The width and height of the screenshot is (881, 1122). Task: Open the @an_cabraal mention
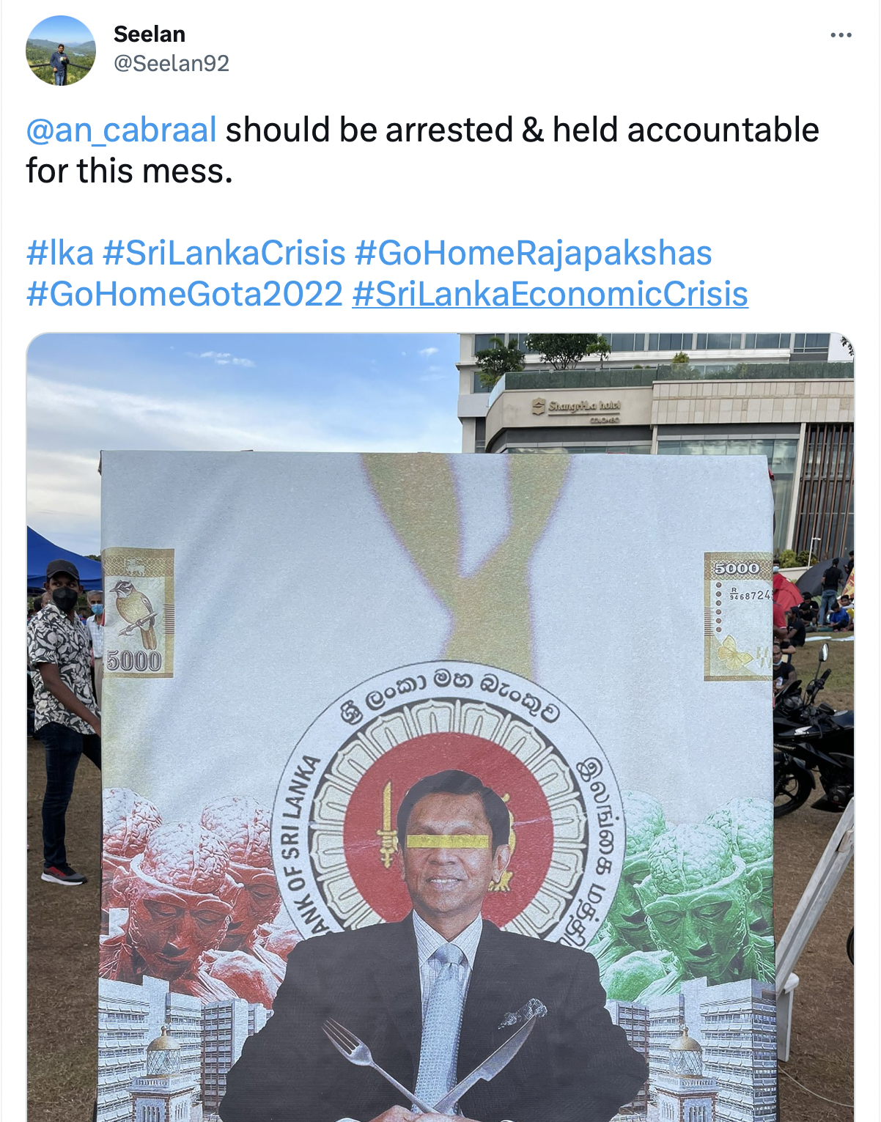[x=121, y=130]
